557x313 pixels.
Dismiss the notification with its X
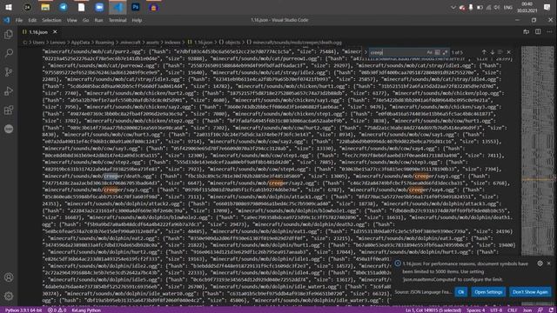549,263
